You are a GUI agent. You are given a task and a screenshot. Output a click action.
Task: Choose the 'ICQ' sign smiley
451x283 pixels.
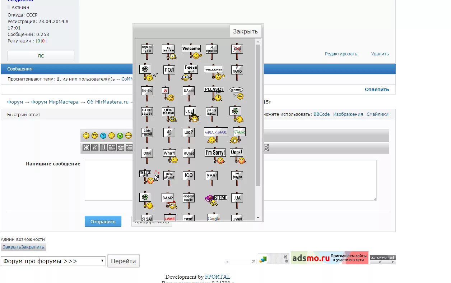[189, 177]
